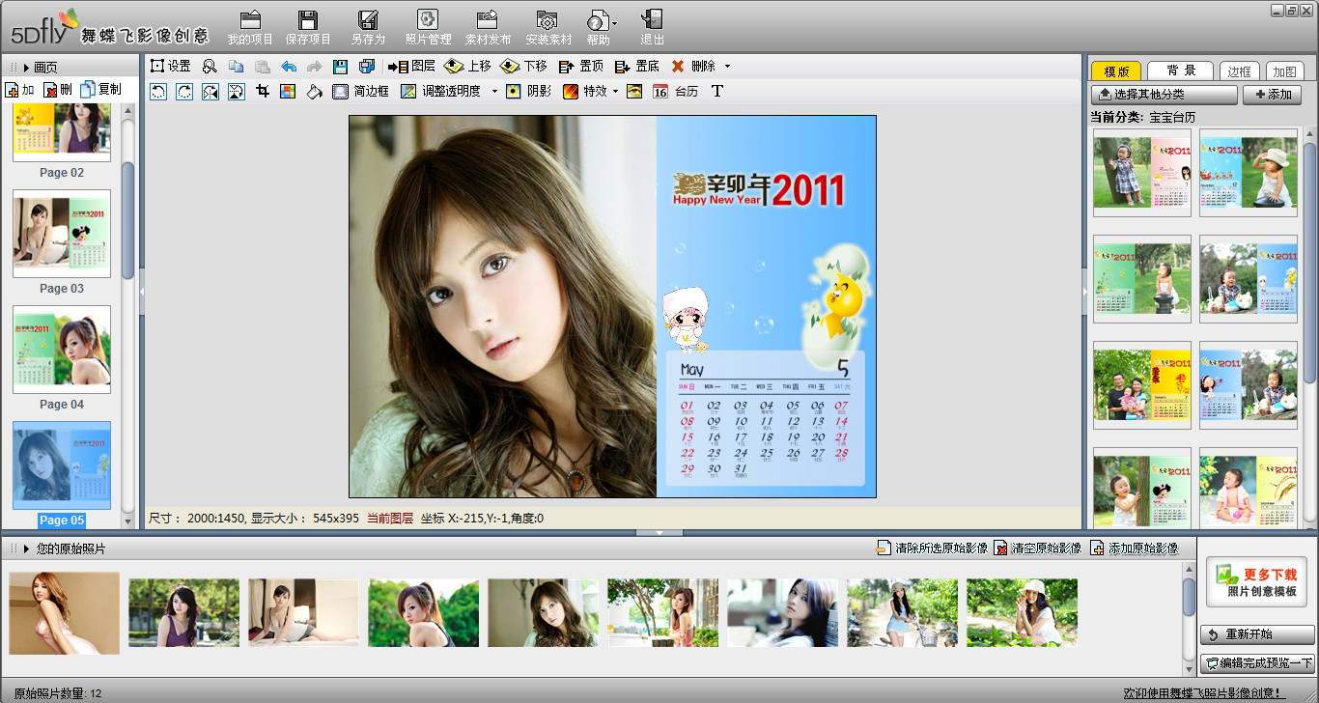Open 设置 settings in edit toolbar
The height and width of the screenshot is (703, 1319).
click(x=171, y=67)
